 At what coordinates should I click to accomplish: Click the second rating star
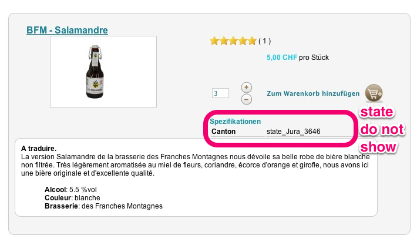click(x=224, y=41)
